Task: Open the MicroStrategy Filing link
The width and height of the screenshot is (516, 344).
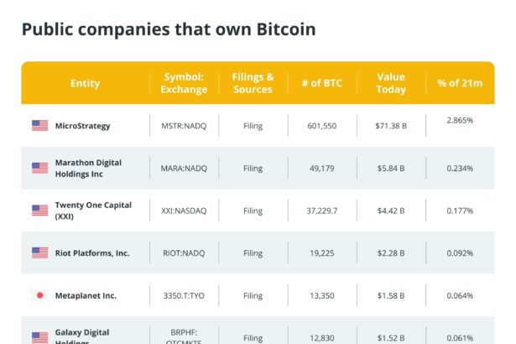Action: [253, 126]
